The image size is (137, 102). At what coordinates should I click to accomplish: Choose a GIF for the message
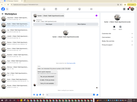point(43,95)
